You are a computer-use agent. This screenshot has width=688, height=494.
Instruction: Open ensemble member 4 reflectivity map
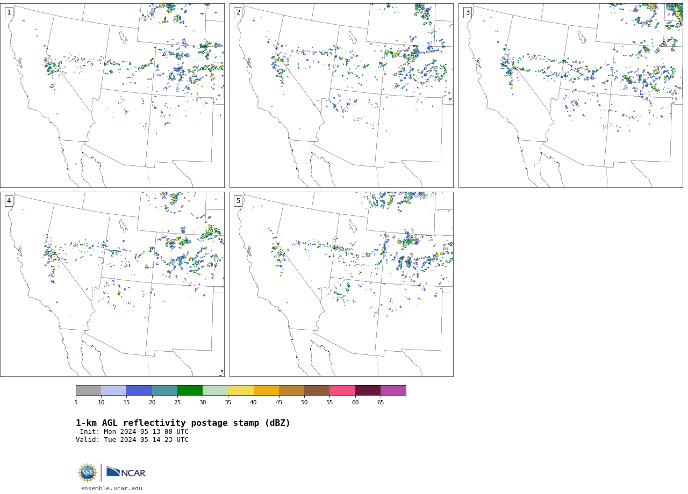(112, 284)
